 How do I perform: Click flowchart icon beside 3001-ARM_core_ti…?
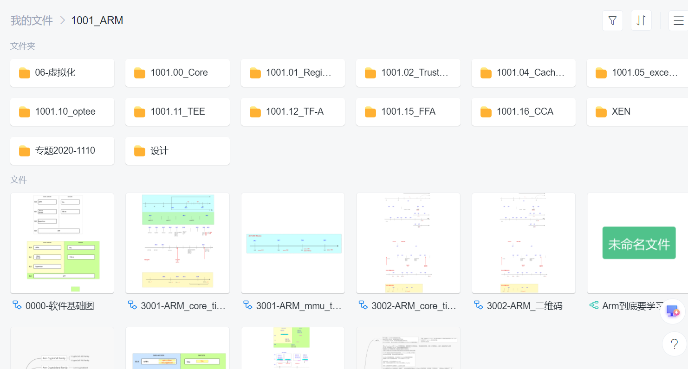132,305
